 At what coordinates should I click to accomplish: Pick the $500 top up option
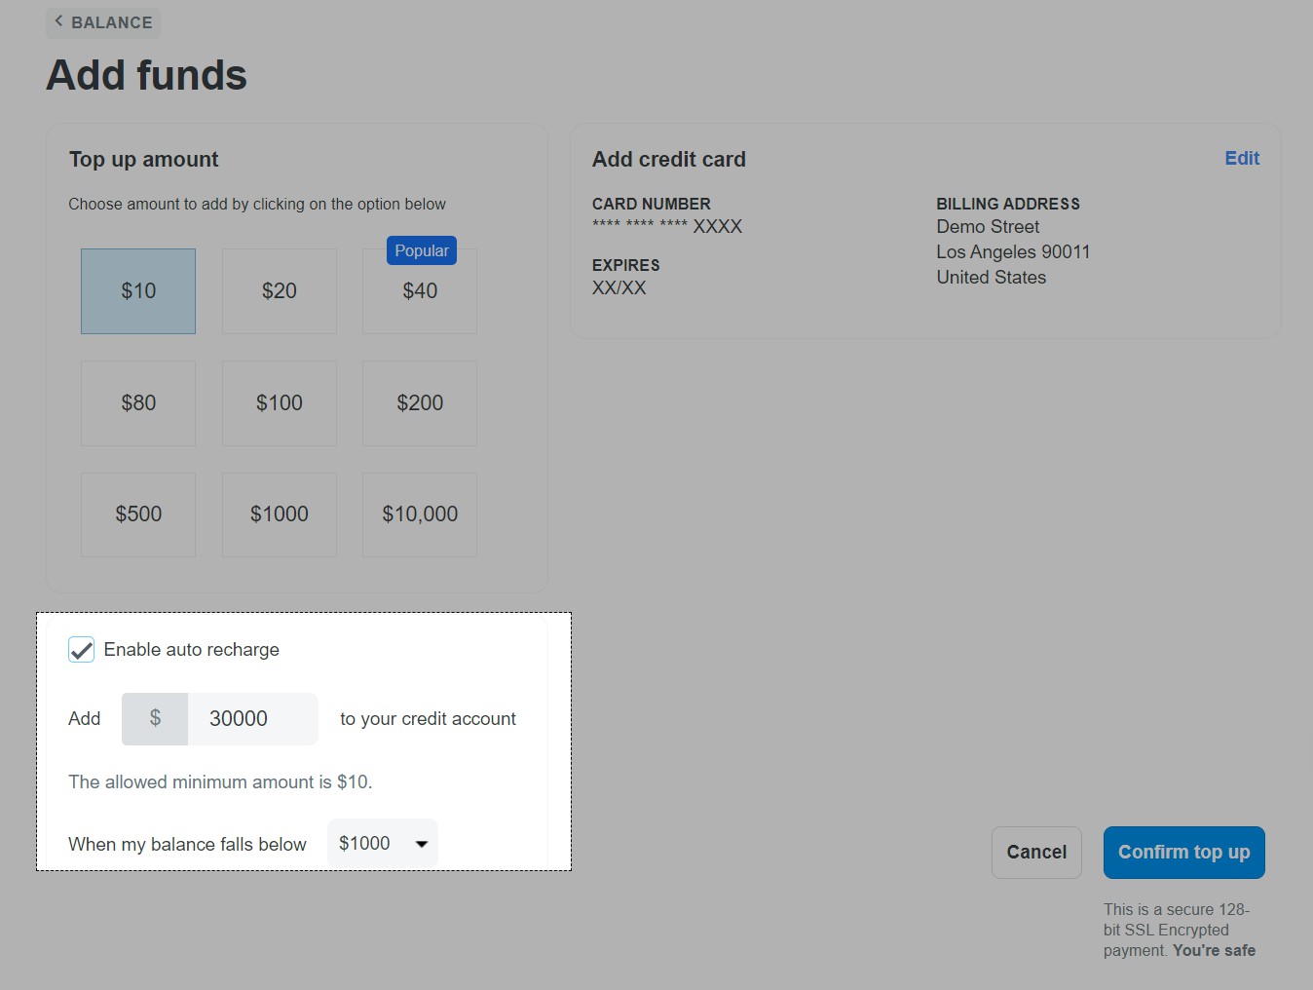click(138, 514)
